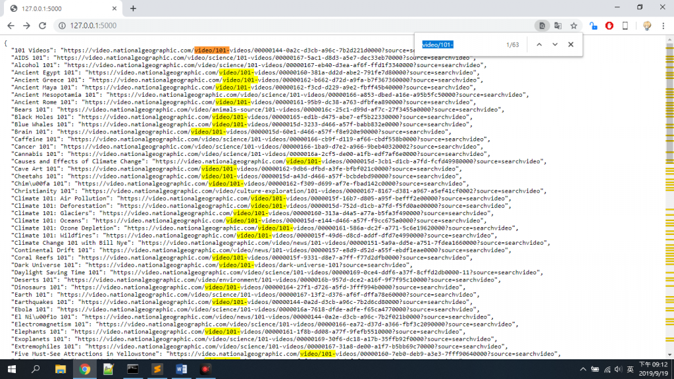Open the network status tray icon
The width and height of the screenshot is (674, 379).
tap(607, 369)
